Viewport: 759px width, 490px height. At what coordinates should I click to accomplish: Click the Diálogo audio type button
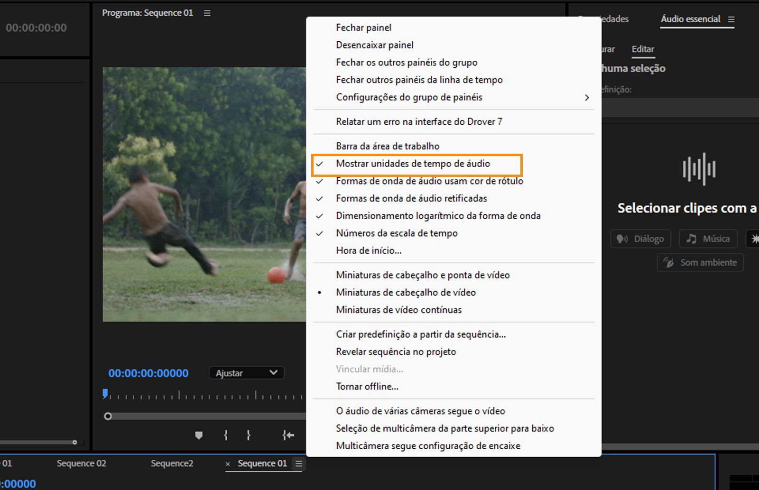click(x=640, y=239)
